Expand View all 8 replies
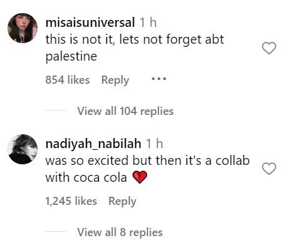This screenshot has width=291, height=248. (120, 232)
